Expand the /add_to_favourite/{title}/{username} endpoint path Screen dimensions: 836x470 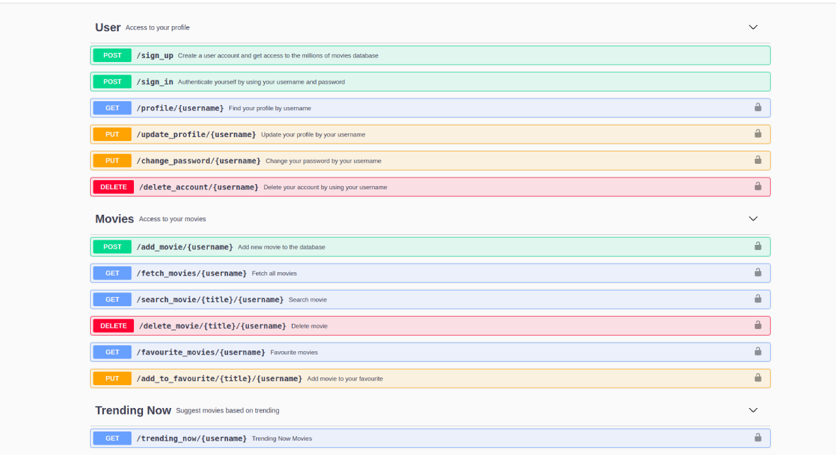(x=219, y=379)
